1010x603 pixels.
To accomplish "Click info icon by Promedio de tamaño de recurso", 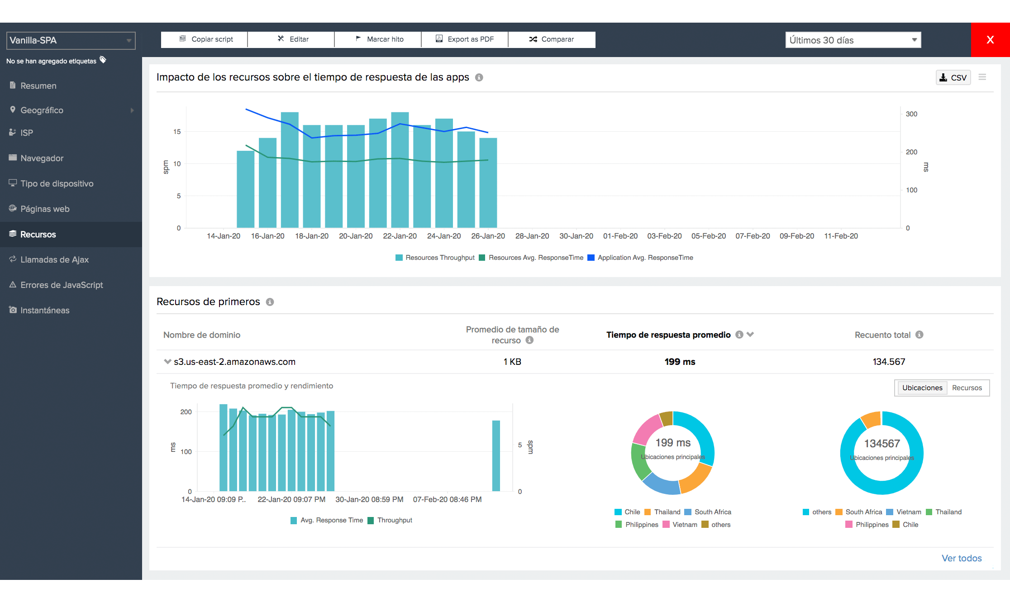I will (529, 340).
